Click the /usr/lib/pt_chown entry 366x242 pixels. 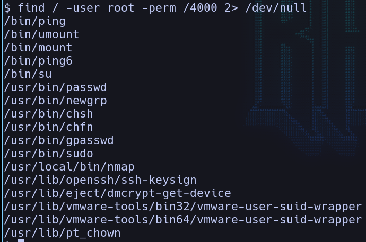coord(62,233)
